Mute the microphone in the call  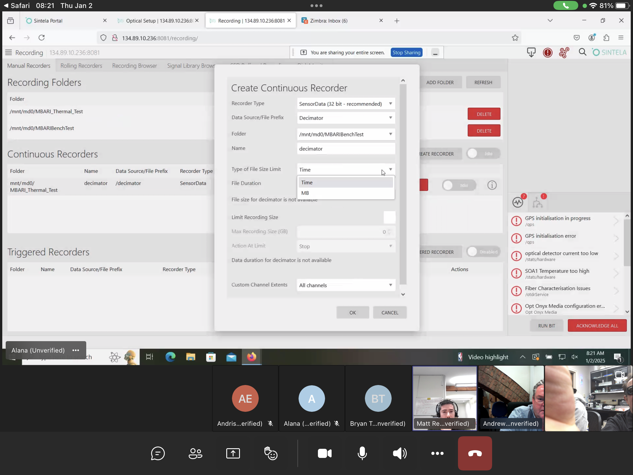(x=362, y=453)
